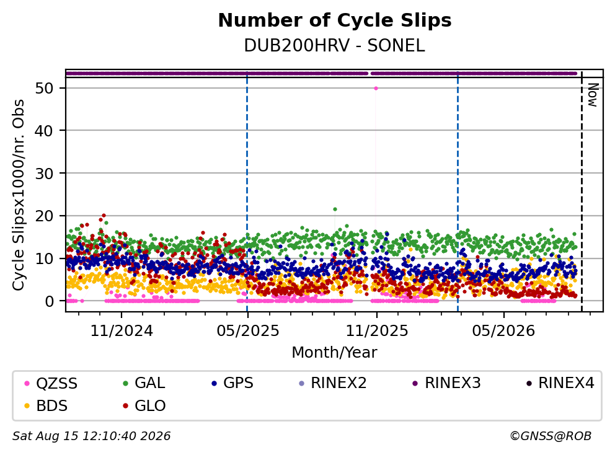This screenshot has width=615, height=455.
Task: Click the Now marker label
Action: pos(592,95)
